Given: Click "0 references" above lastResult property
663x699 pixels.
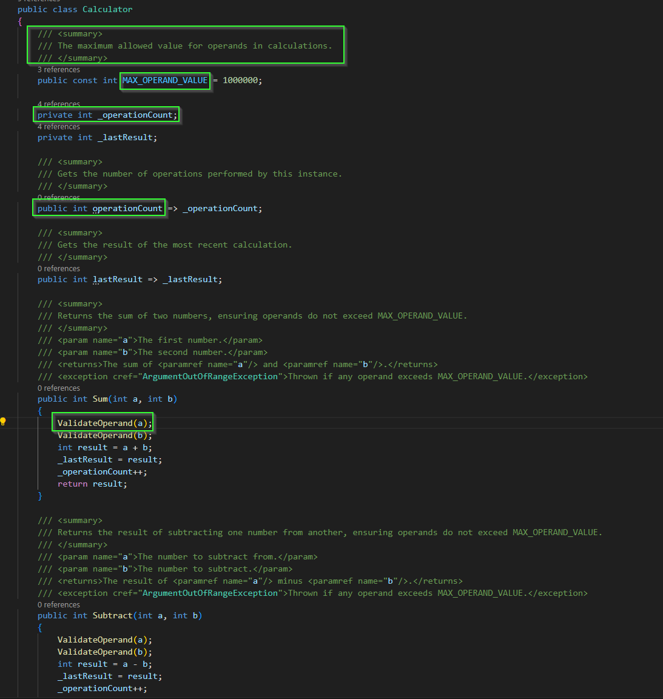Looking at the screenshot, I should coord(58,268).
